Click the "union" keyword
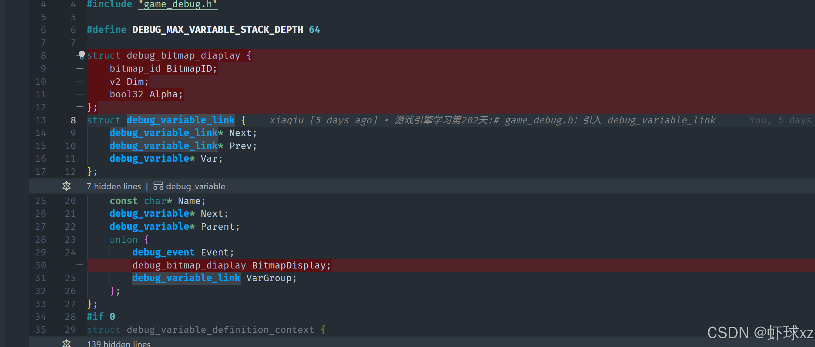The height and width of the screenshot is (347, 815). coord(124,240)
